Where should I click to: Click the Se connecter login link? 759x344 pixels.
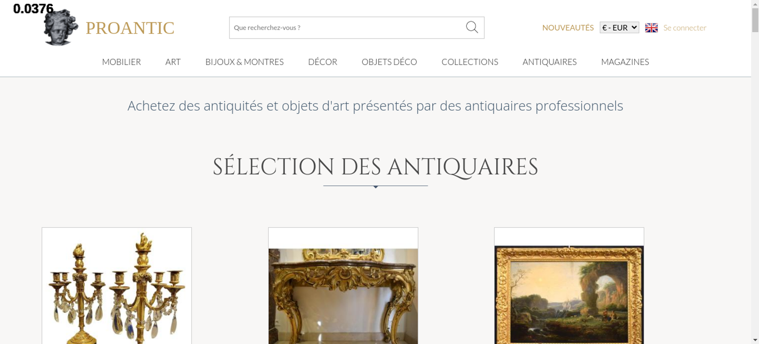(685, 28)
